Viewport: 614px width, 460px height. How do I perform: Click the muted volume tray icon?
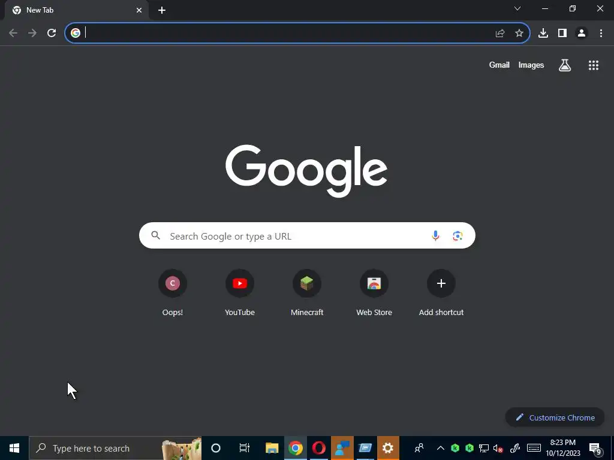pos(498,448)
